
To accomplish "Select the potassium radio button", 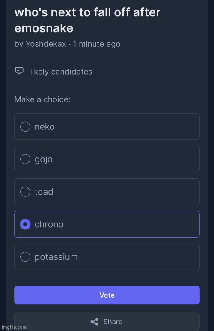I will coord(25,257).
